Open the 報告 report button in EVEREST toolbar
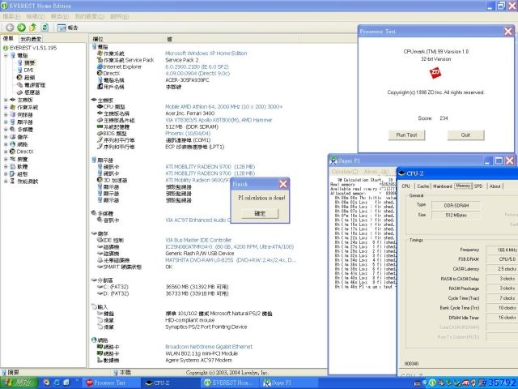 67,28
